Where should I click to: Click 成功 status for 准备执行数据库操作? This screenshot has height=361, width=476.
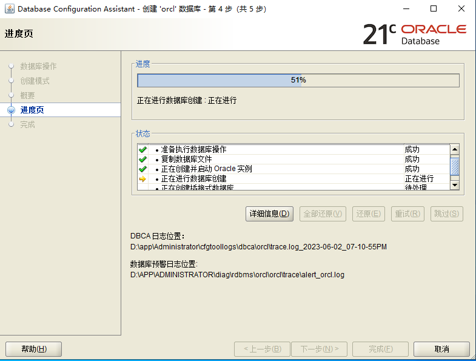point(412,149)
